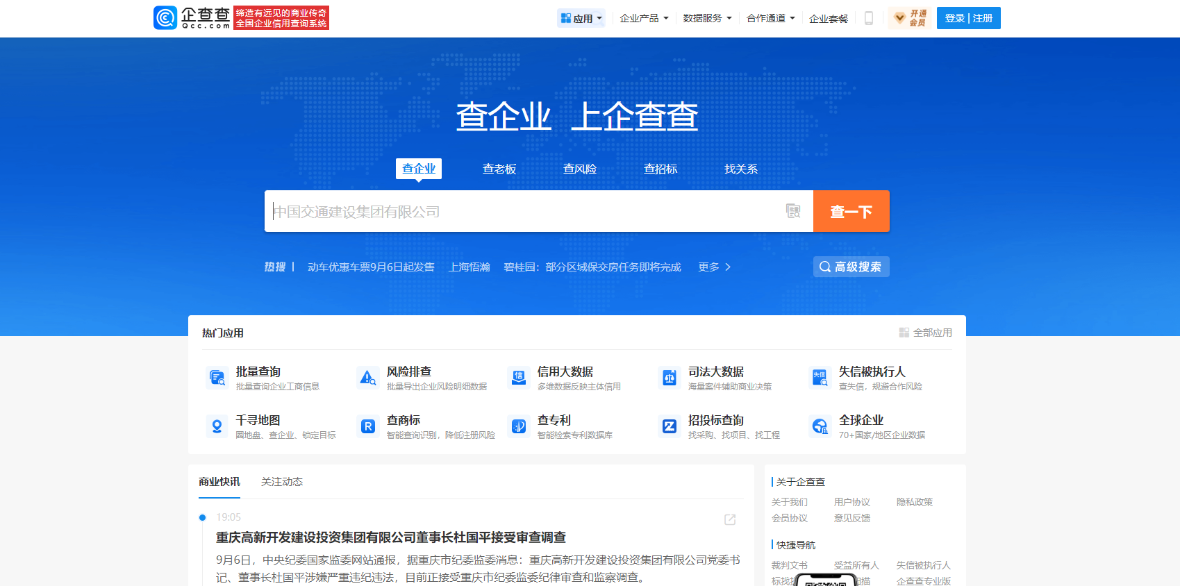Open the 失信被执行人 app icon
This screenshot has height=586, width=1180.
click(x=820, y=378)
